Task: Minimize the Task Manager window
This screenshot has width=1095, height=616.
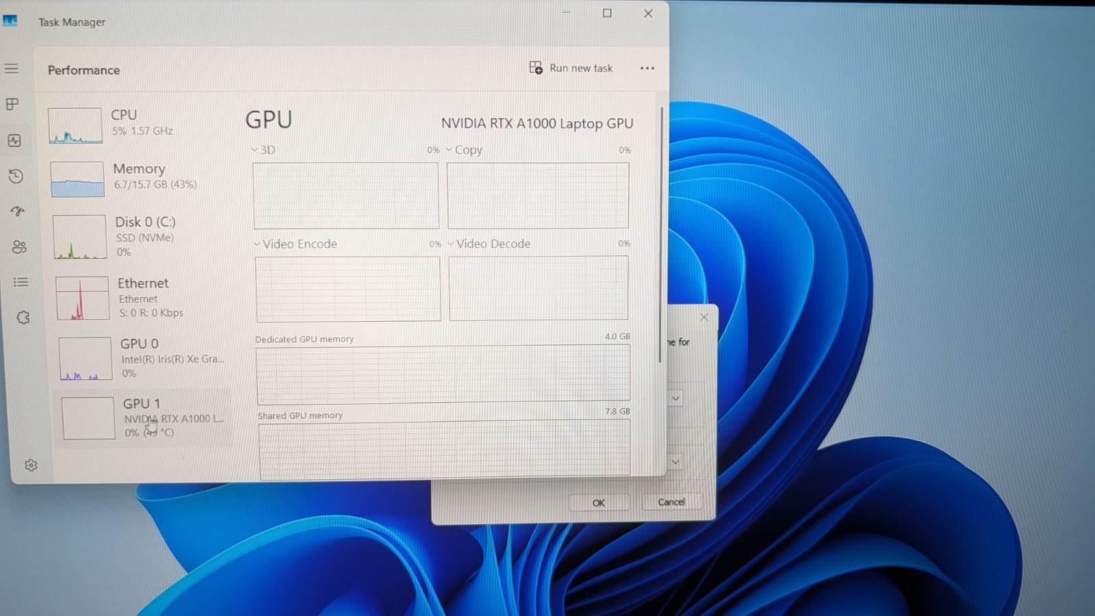Action: point(567,12)
